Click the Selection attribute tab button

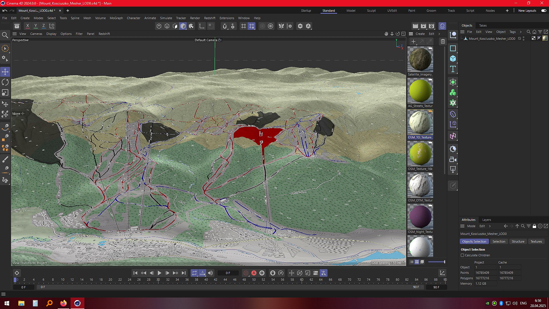pos(499,241)
